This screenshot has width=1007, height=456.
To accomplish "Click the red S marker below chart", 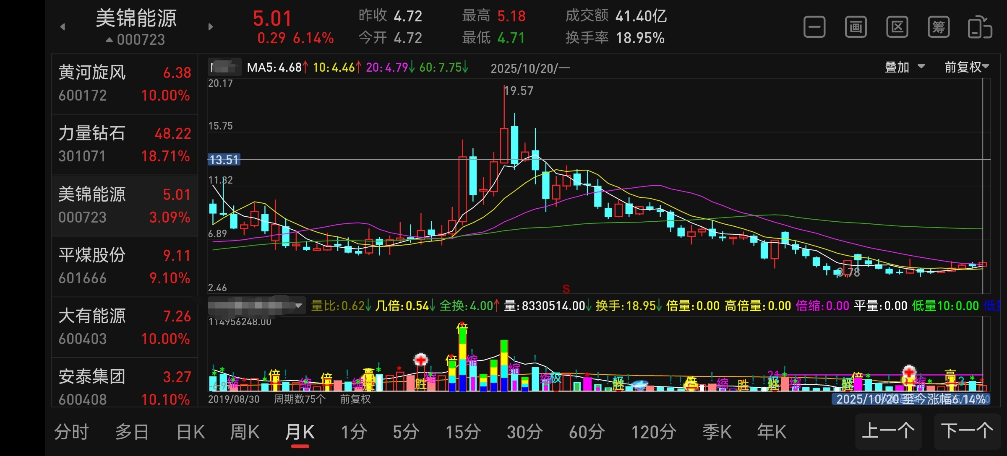I will pos(566,289).
